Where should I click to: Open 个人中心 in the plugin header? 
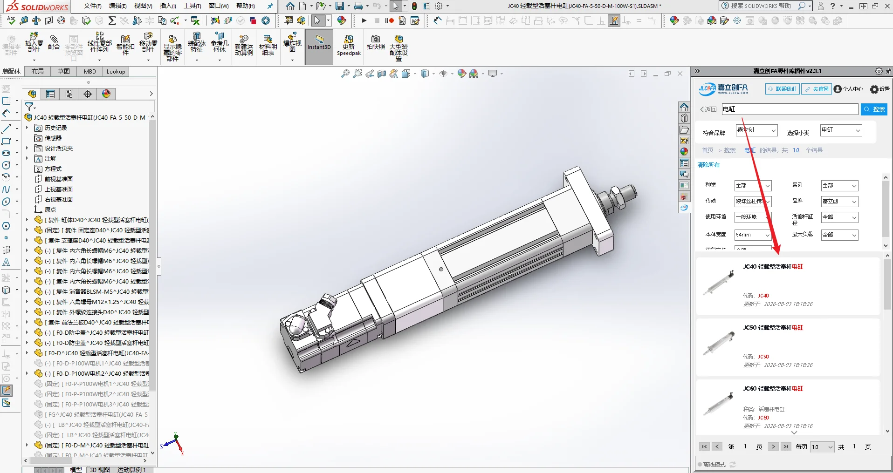(x=849, y=89)
